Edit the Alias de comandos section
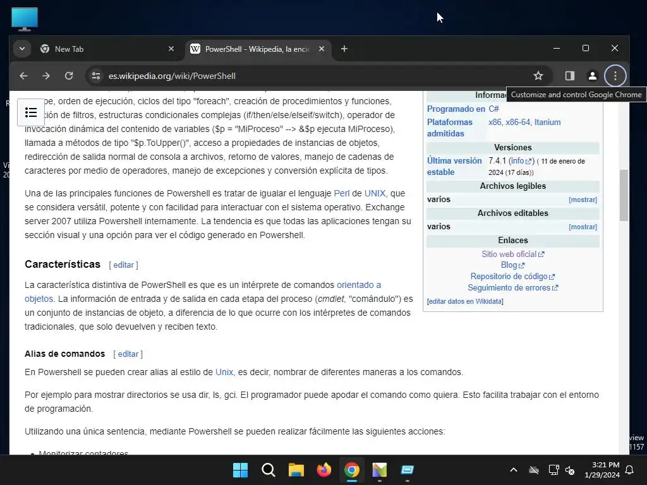 tap(128, 354)
